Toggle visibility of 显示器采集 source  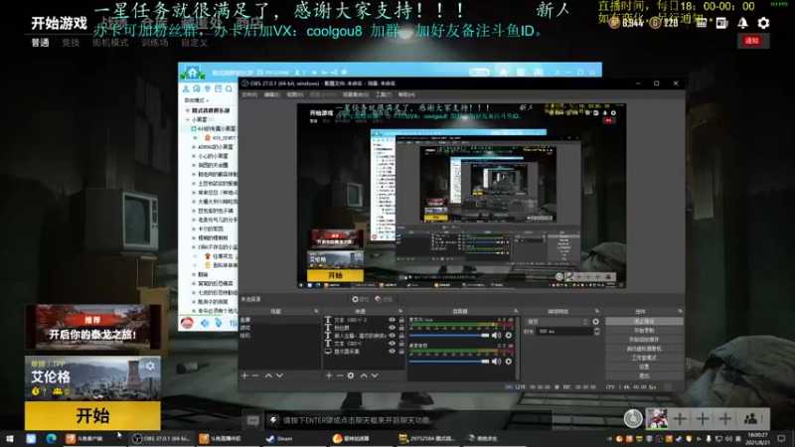(x=392, y=352)
